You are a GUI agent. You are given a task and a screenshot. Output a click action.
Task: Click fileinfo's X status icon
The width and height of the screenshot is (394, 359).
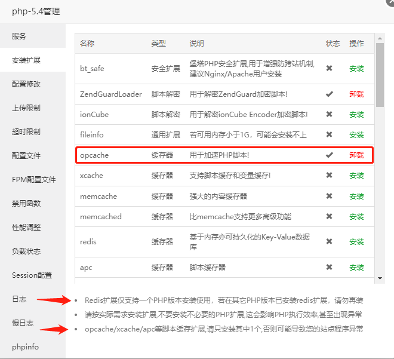coord(329,134)
